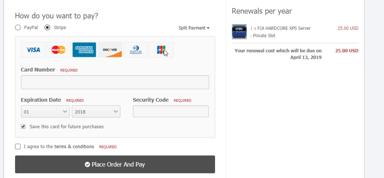Screen dimensions: 384x178
Task: Focus the Card Number input field
Action: (x=115, y=82)
